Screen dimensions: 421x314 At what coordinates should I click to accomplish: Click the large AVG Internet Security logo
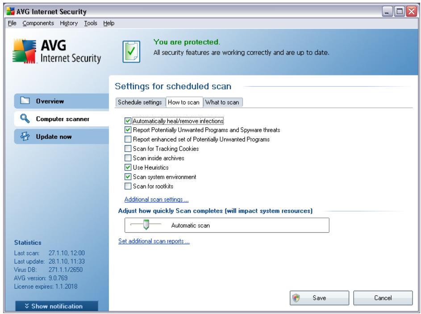(57, 51)
